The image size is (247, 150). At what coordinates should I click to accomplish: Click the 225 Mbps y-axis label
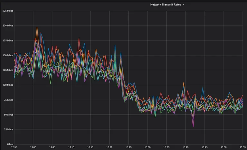[x=8, y=11]
